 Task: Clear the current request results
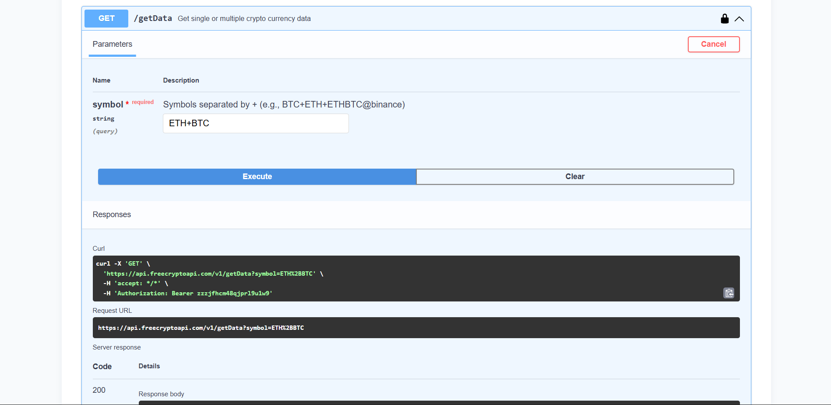coord(575,177)
